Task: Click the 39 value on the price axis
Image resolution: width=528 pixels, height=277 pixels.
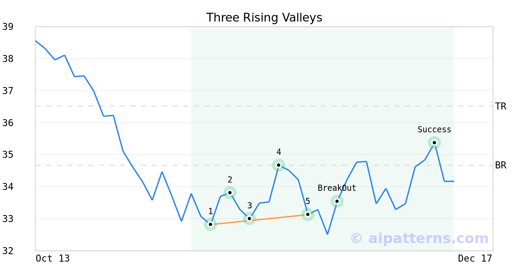Action: pyautogui.click(x=8, y=27)
